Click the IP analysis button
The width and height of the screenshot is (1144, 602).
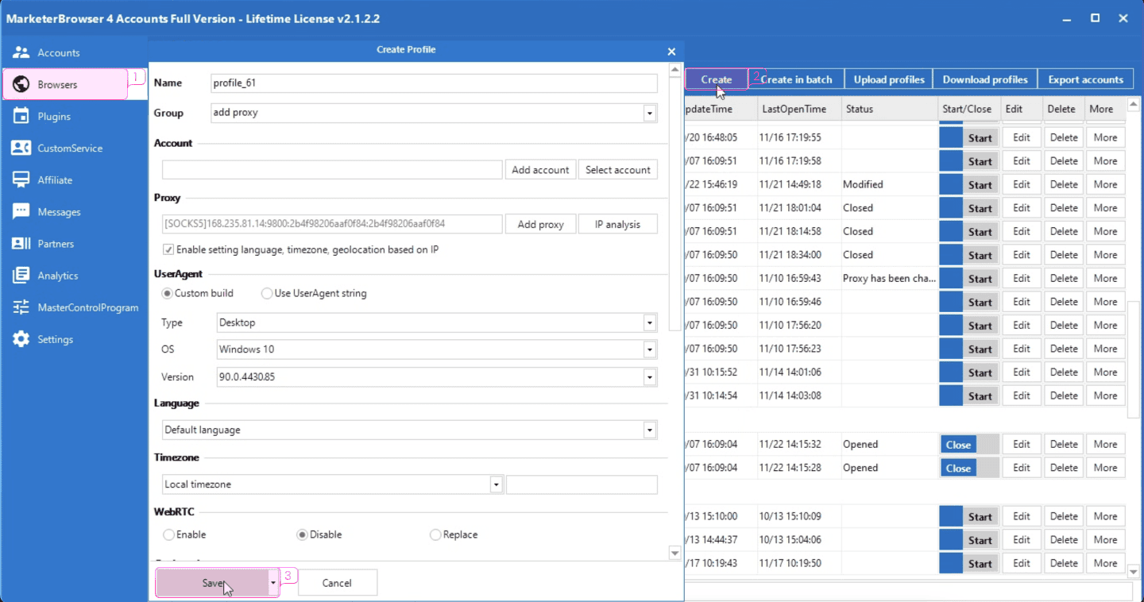(618, 224)
